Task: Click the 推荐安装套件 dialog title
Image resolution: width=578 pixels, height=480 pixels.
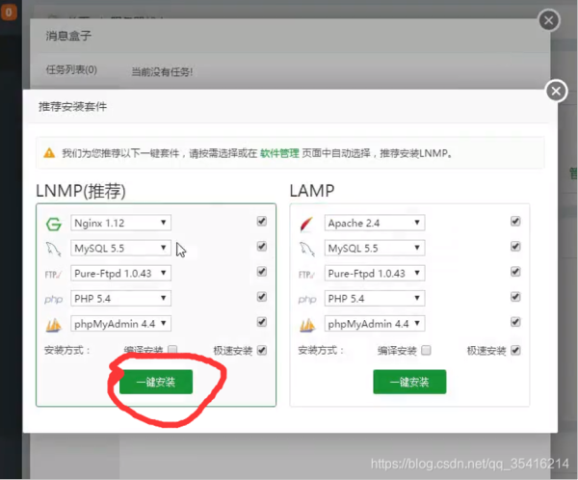Action: coord(72,107)
